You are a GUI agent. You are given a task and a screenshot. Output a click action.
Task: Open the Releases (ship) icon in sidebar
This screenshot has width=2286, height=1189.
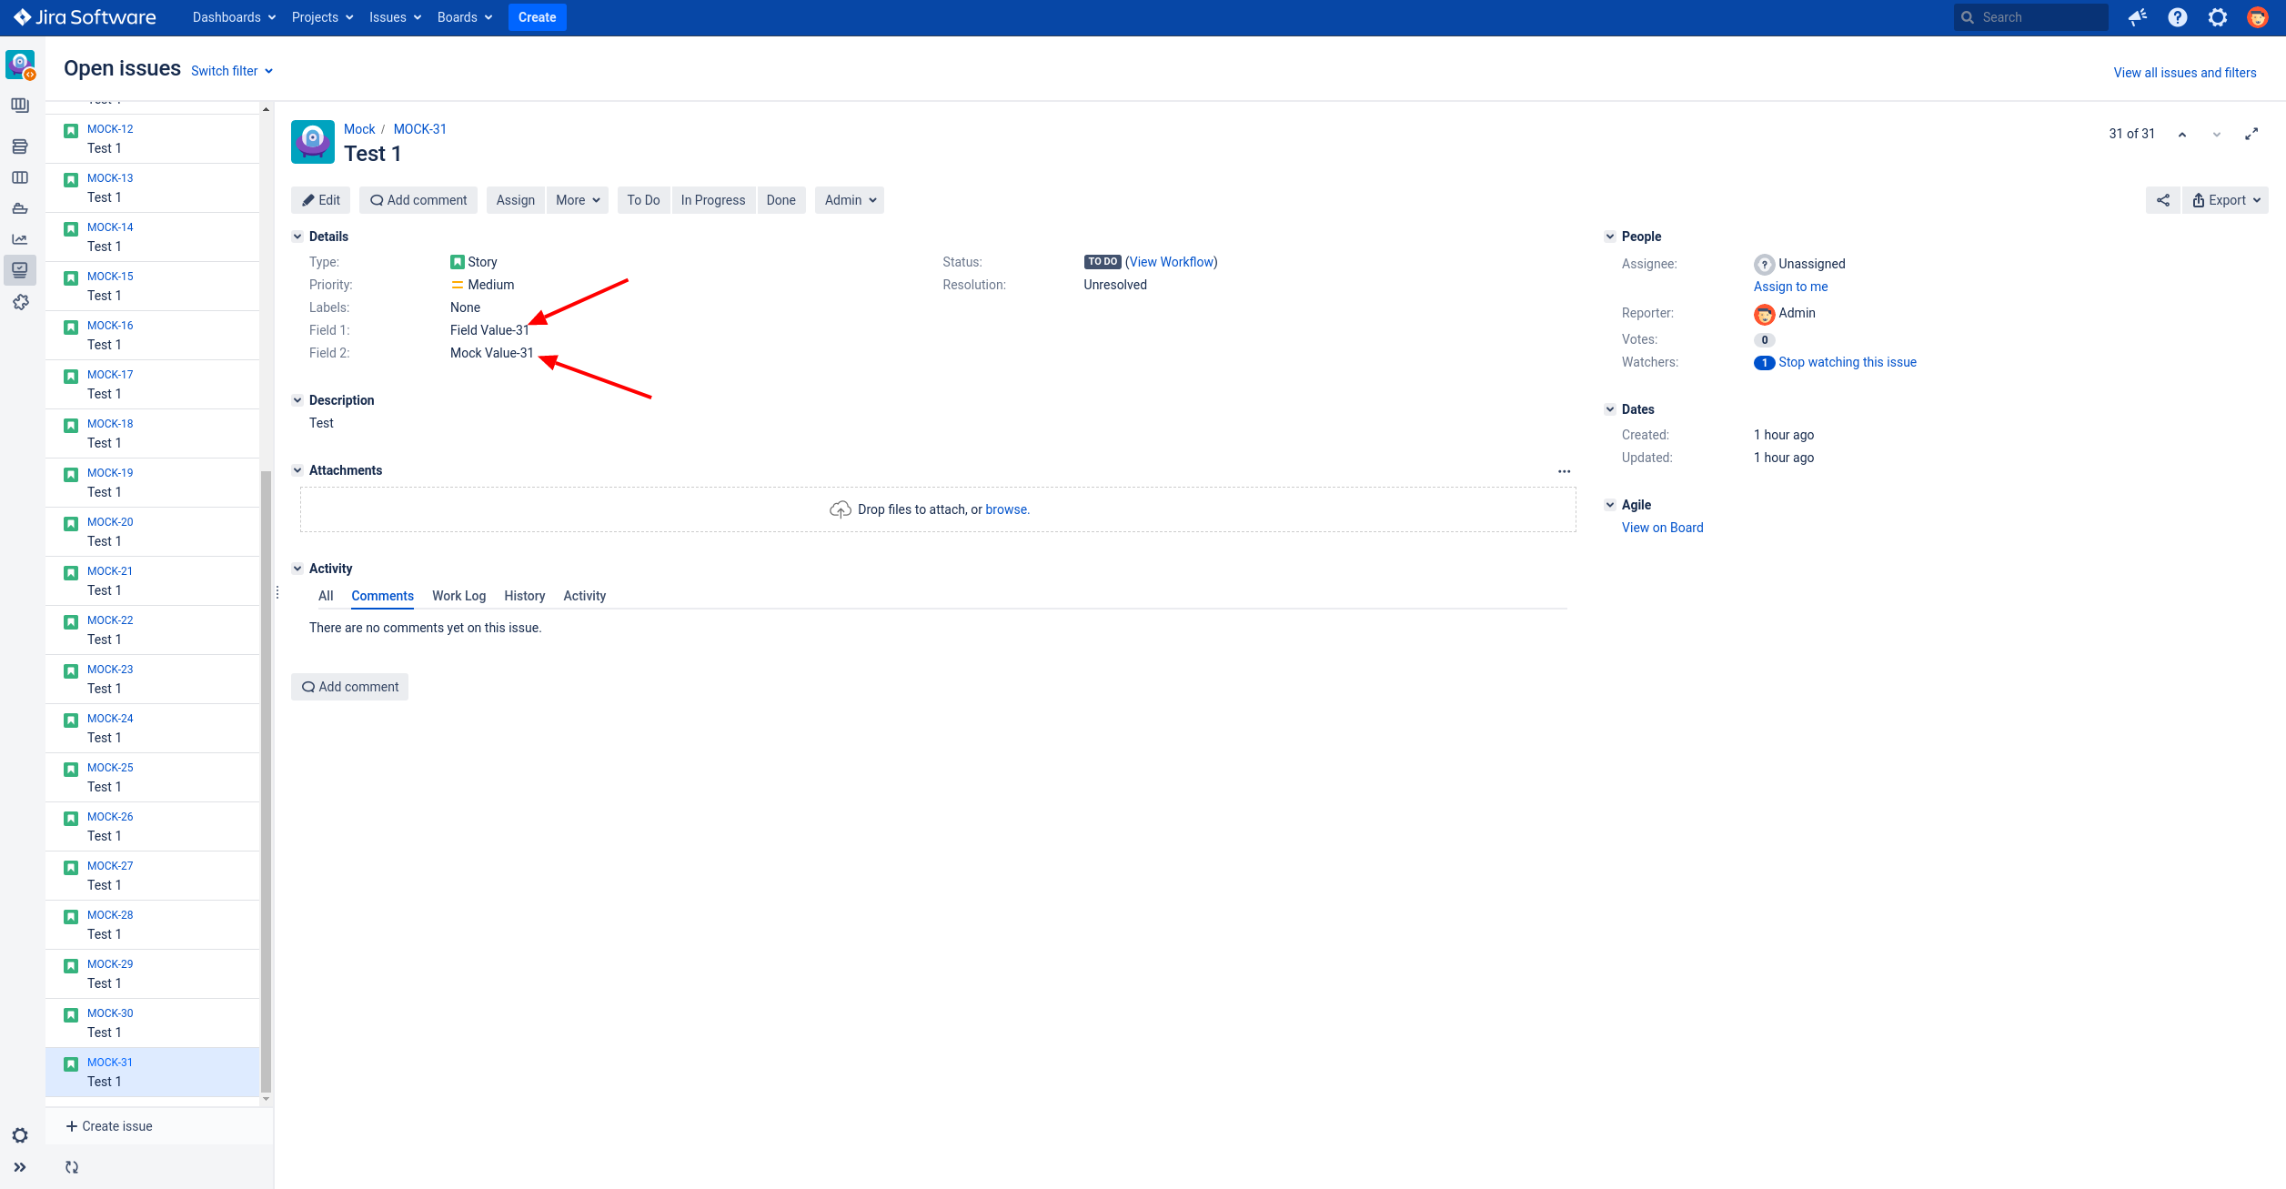pos(20,208)
